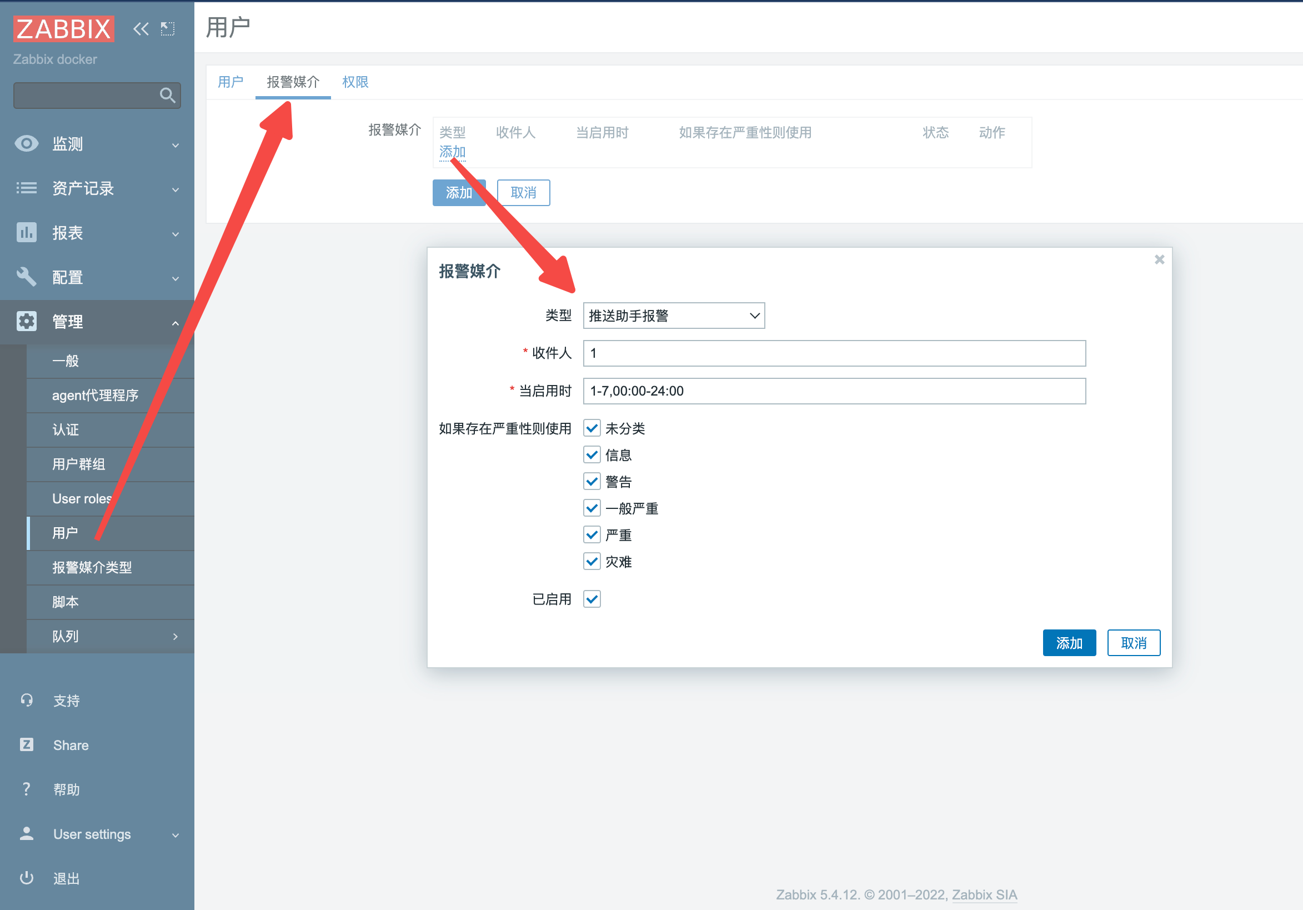Switch to the 权限 tab
Image resolution: width=1303 pixels, height=910 pixels.
tap(355, 82)
